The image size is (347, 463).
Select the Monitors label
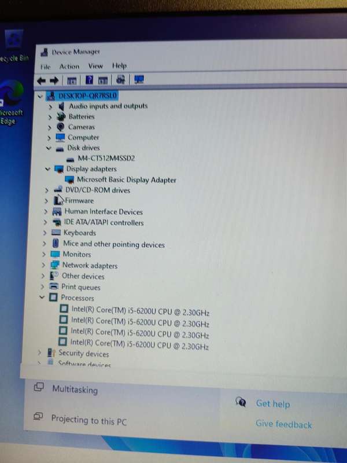(77, 254)
